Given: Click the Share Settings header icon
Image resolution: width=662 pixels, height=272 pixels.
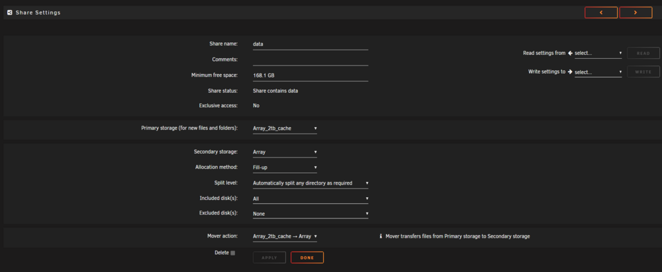Looking at the screenshot, I should pos(10,13).
